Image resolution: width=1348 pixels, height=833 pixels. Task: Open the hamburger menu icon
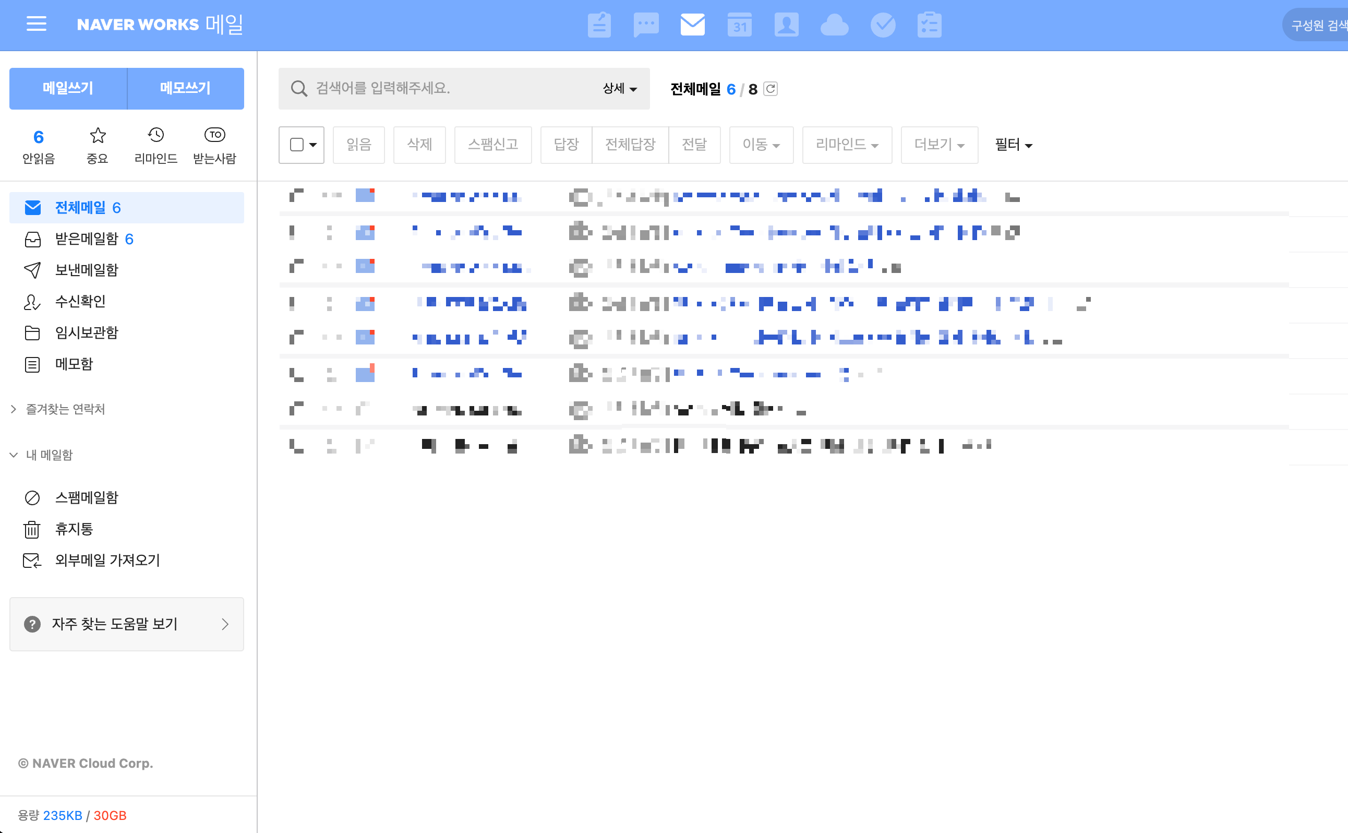click(37, 24)
